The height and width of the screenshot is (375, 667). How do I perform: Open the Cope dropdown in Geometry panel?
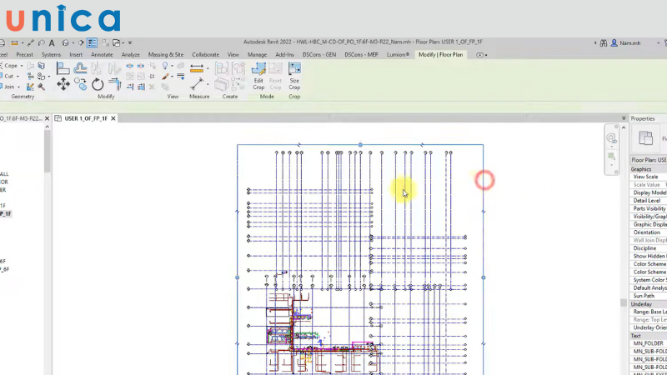pos(23,65)
